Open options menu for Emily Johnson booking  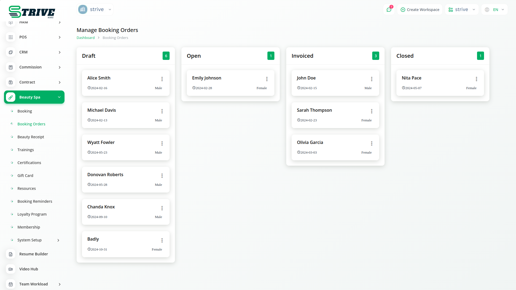pos(267,79)
